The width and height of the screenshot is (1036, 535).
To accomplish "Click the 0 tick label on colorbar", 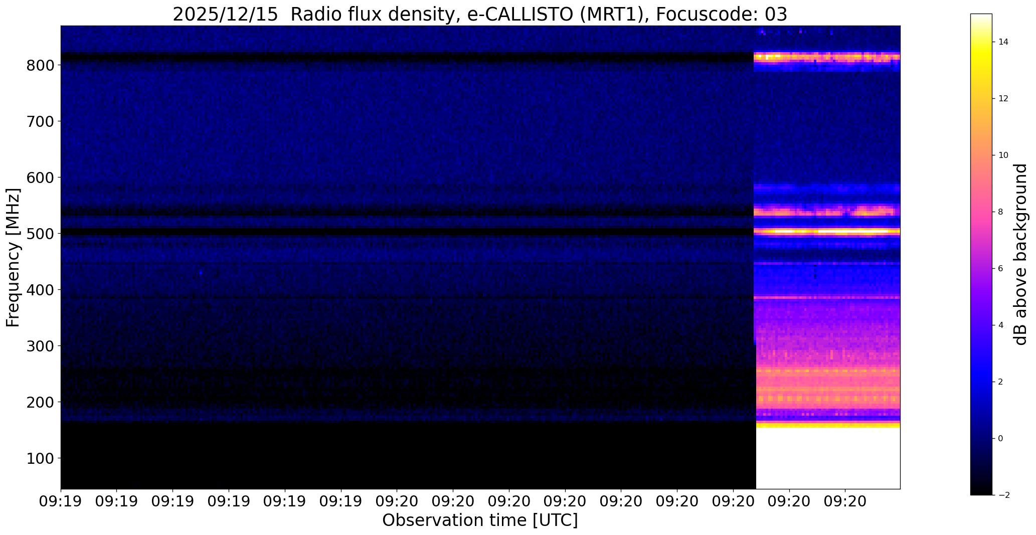I will (1001, 439).
